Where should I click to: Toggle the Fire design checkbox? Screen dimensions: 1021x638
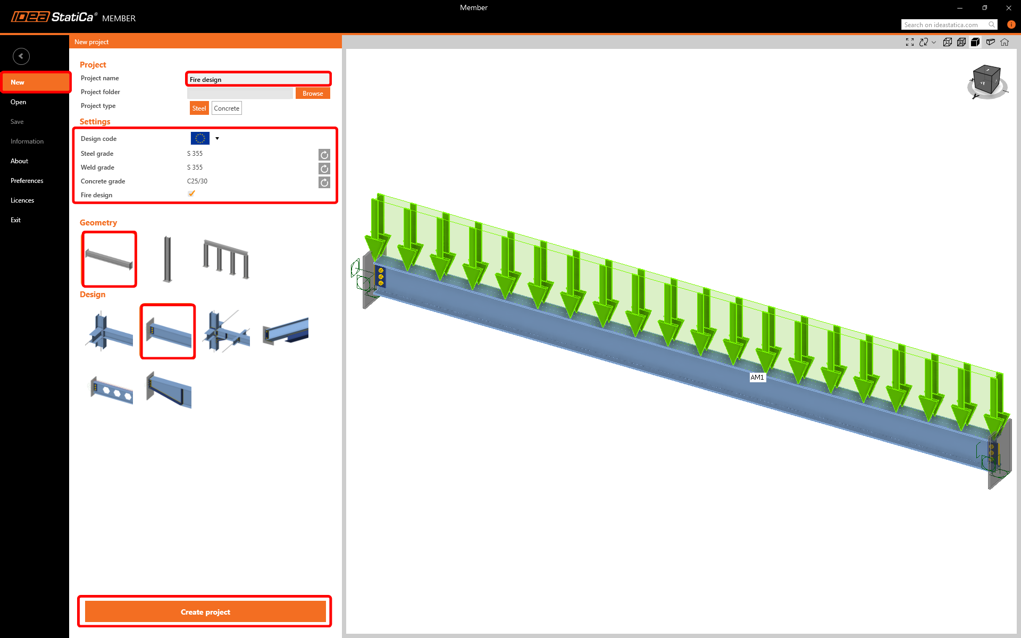[x=191, y=194]
